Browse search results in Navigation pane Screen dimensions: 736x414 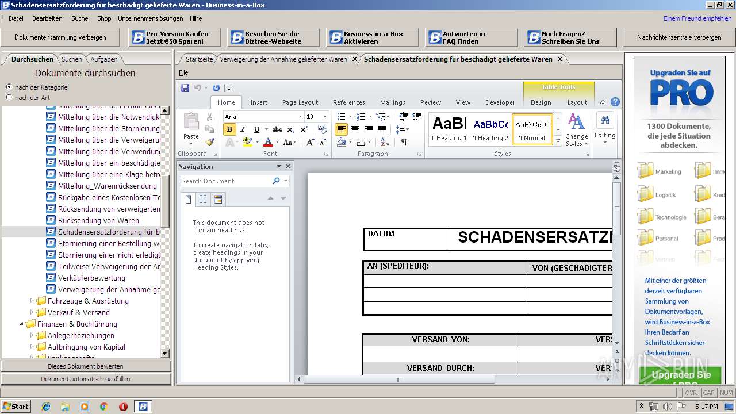218,199
